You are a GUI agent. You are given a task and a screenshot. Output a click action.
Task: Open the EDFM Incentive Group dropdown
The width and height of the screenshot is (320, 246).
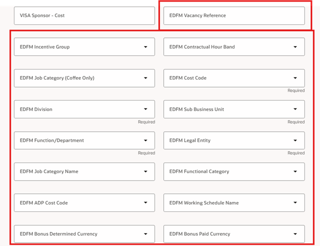(x=84, y=47)
